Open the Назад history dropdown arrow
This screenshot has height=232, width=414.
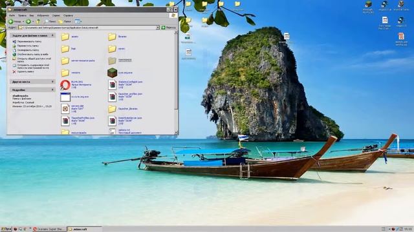[x=23, y=21]
